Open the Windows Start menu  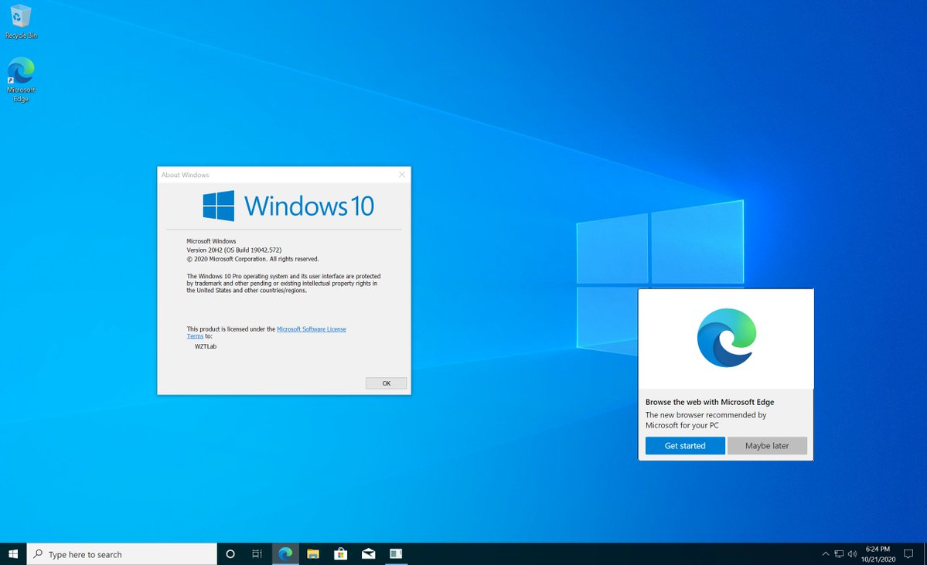[x=13, y=553]
